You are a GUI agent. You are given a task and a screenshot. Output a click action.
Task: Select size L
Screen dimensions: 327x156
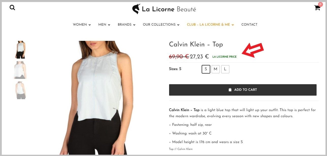[225, 69]
